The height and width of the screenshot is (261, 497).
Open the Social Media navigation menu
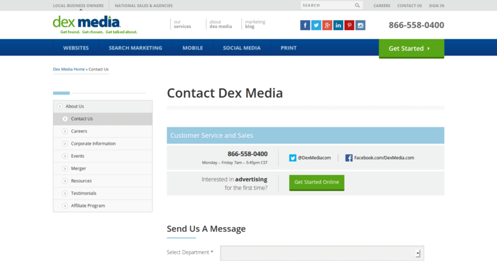click(241, 48)
